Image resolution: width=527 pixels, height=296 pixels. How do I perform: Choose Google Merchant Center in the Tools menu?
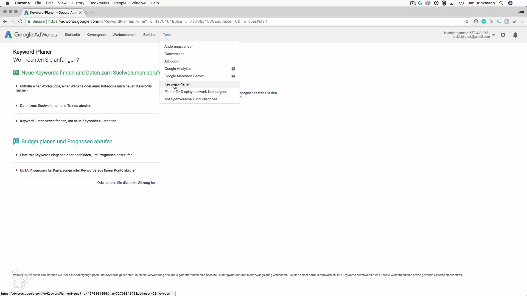pos(200,76)
